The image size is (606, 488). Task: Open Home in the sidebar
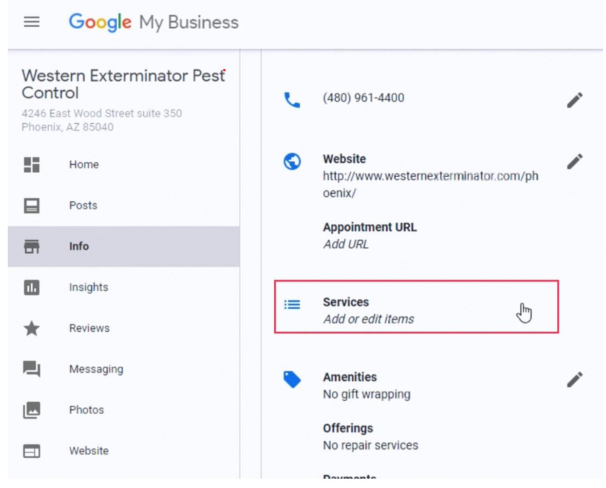pyautogui.click(x=124, y=165)
